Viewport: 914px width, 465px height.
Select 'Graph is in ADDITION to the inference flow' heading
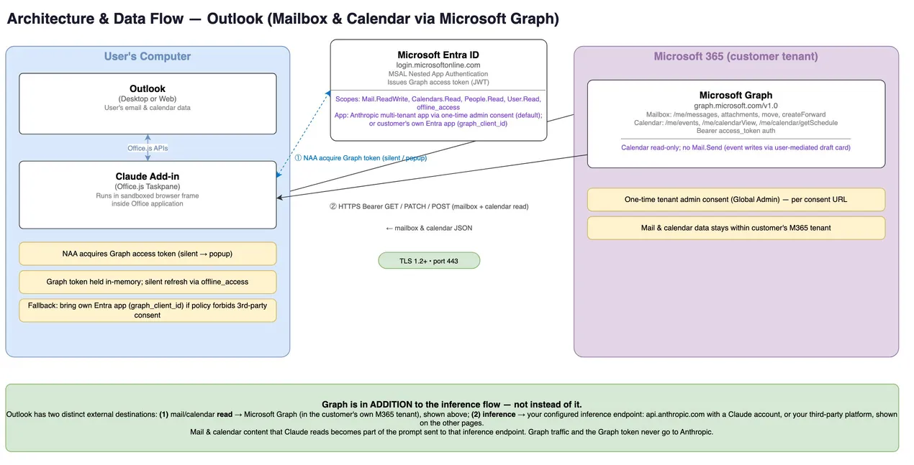click(452, 405)
